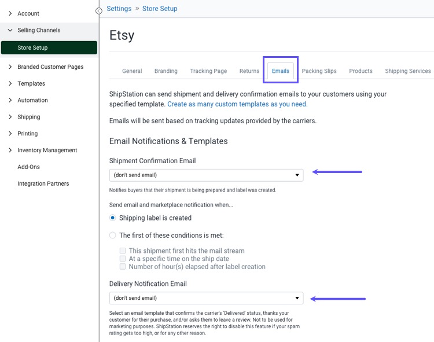Expand the Automation sidebar section

point(10,101)
